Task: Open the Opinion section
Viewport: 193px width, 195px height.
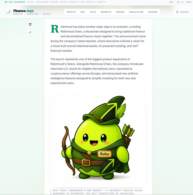Action: click(153, 12)
